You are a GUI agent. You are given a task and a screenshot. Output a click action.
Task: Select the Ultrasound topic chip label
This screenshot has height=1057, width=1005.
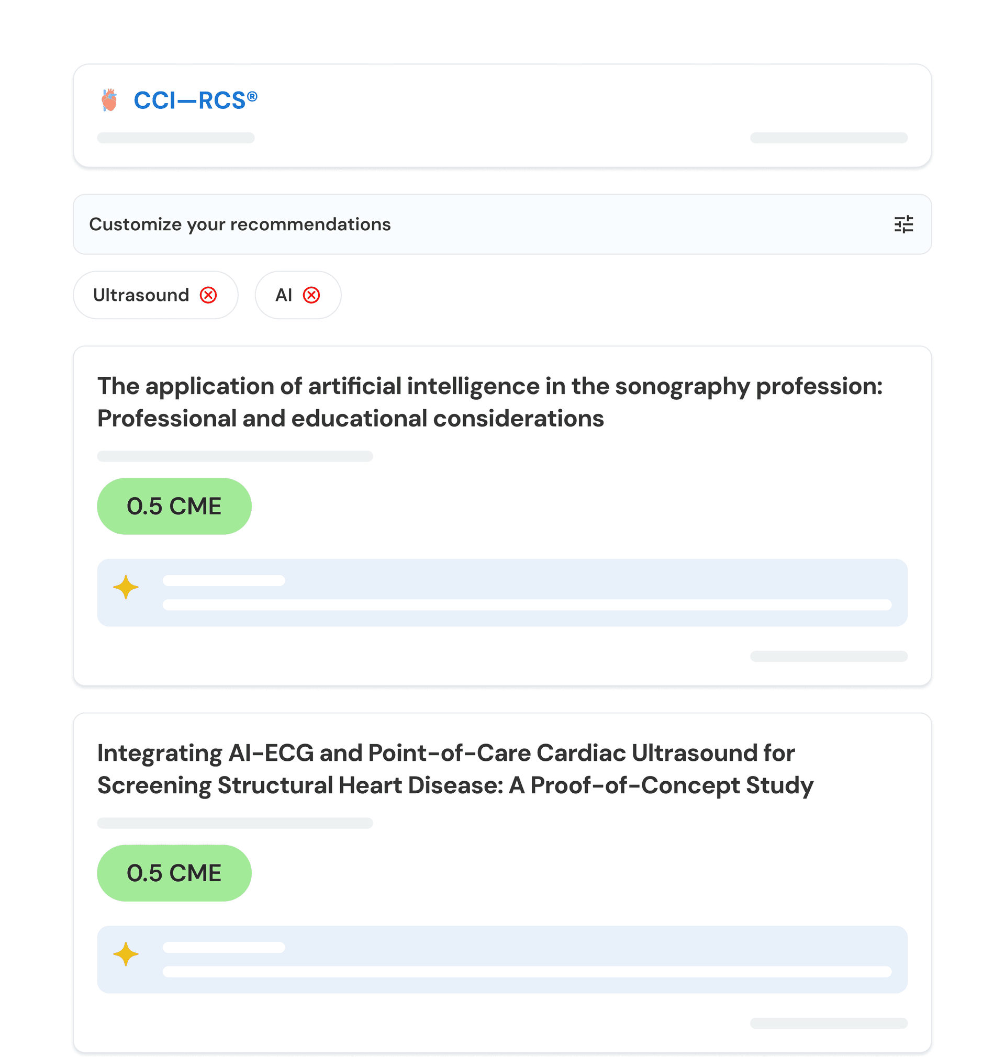141,295
